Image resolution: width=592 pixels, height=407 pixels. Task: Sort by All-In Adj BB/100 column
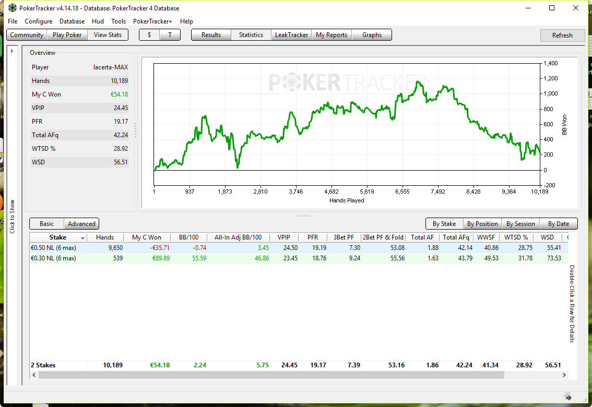tap(238, 237)
